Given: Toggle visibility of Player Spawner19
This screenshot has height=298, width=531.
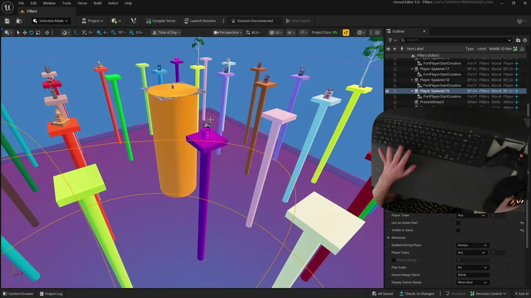Looking at the screenshot, I should [x=388, y=91].
